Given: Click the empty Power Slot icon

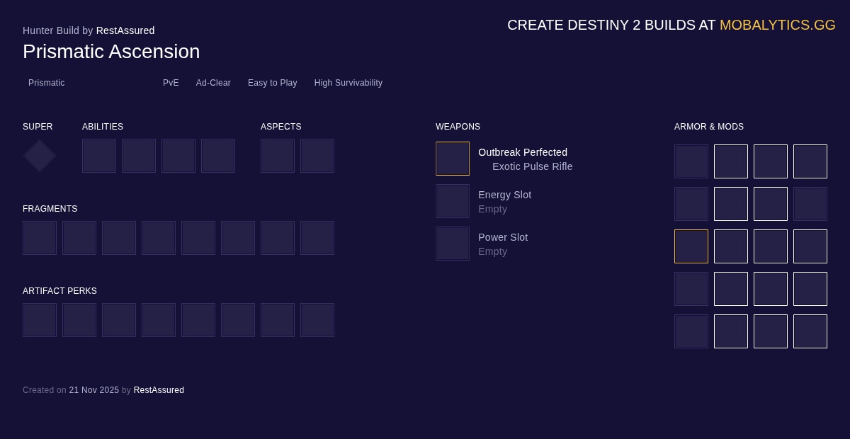Looking at the screenshot, I should [453, 244].
